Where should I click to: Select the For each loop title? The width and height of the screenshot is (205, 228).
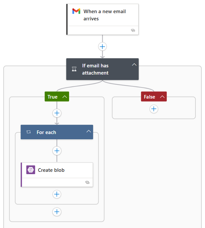(46, 132)
